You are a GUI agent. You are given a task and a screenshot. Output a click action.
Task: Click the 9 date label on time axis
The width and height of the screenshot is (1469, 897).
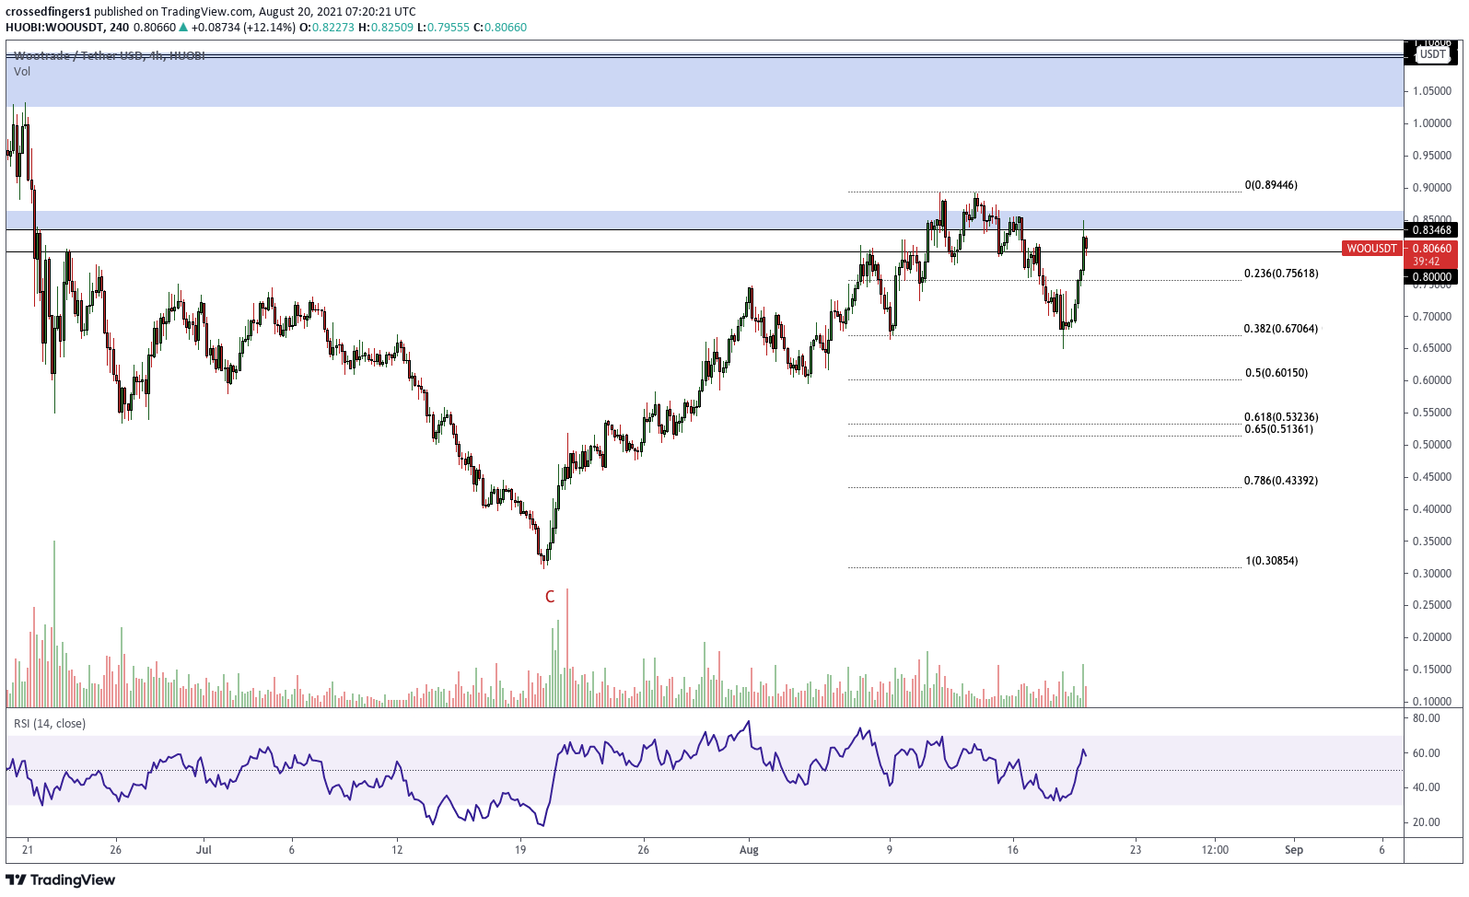click(890, 850)
